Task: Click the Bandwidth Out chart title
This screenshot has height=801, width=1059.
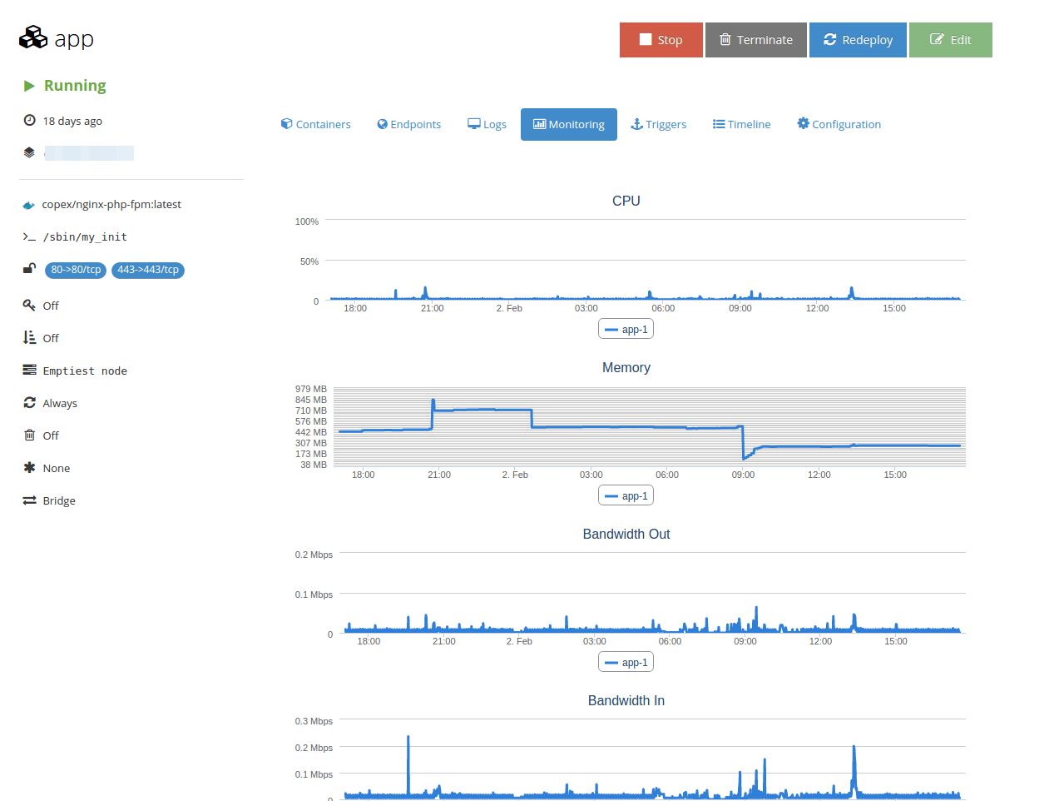Action: click(x=626, y=534)
